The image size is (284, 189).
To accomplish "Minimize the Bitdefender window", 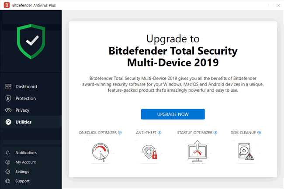I will 271,5.
